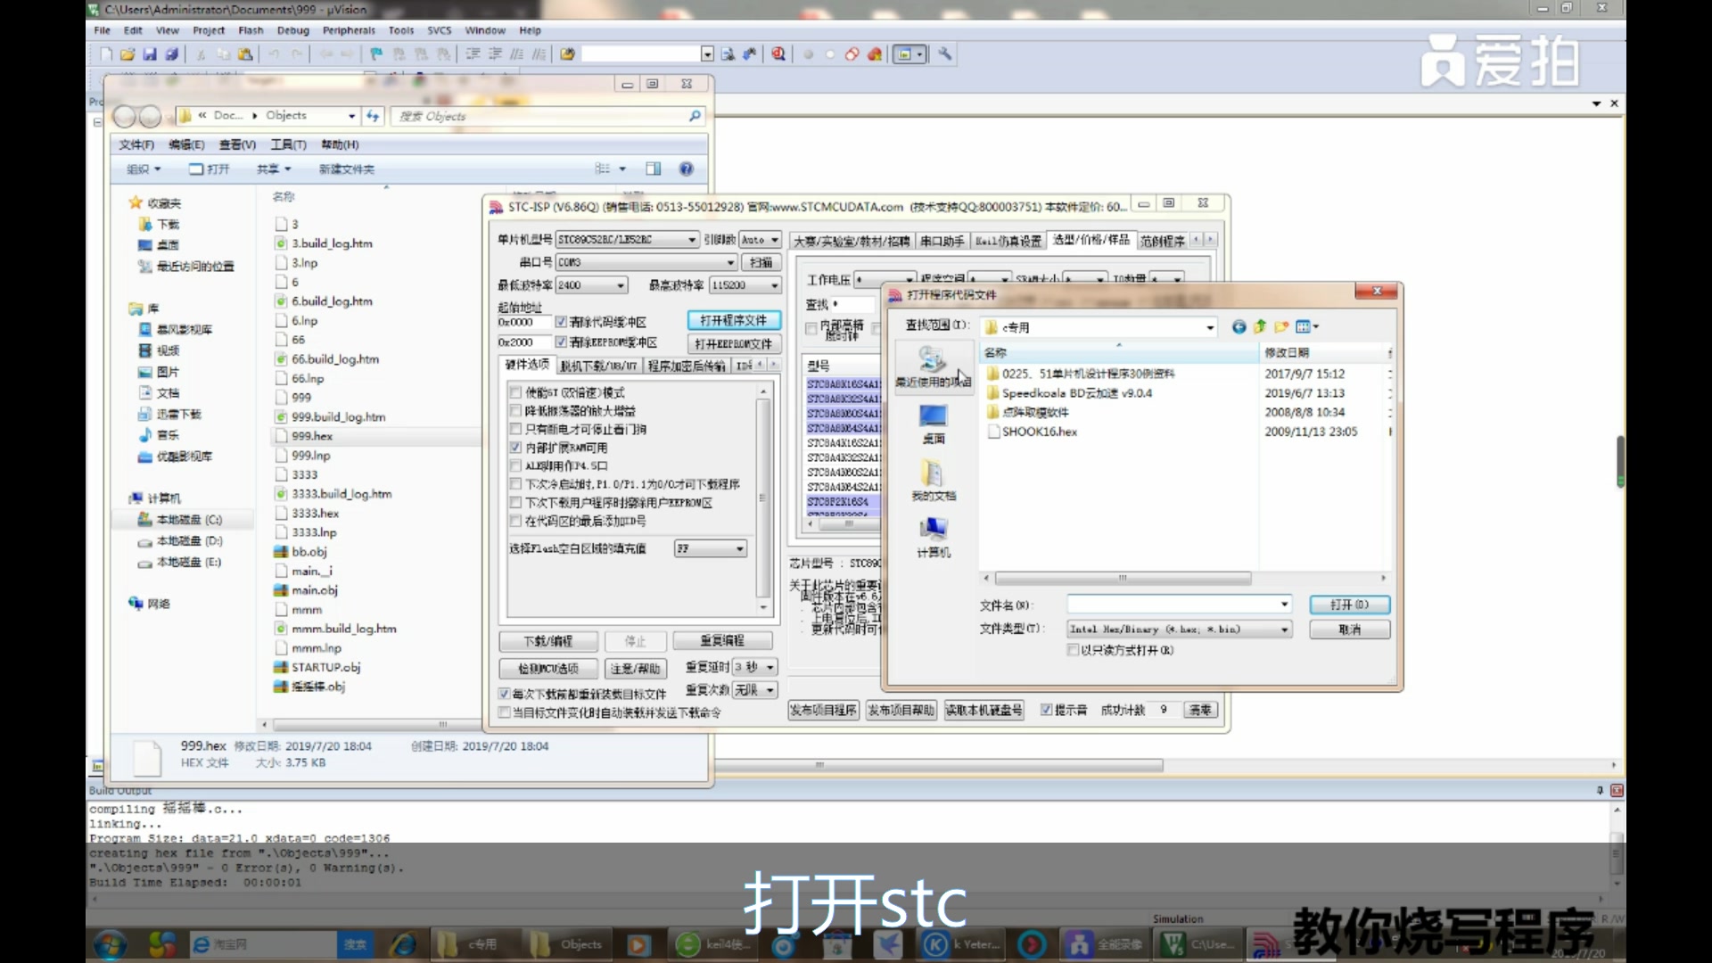Image resolution: width=1712 pixels, height=963 pixels.
Task: Click the 打开程序文件 button
Action: [734, 320]
